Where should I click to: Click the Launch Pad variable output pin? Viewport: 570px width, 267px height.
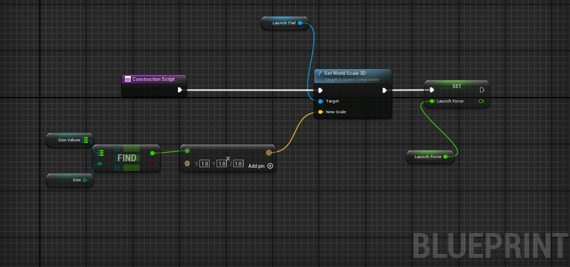(x=301, y=23)
